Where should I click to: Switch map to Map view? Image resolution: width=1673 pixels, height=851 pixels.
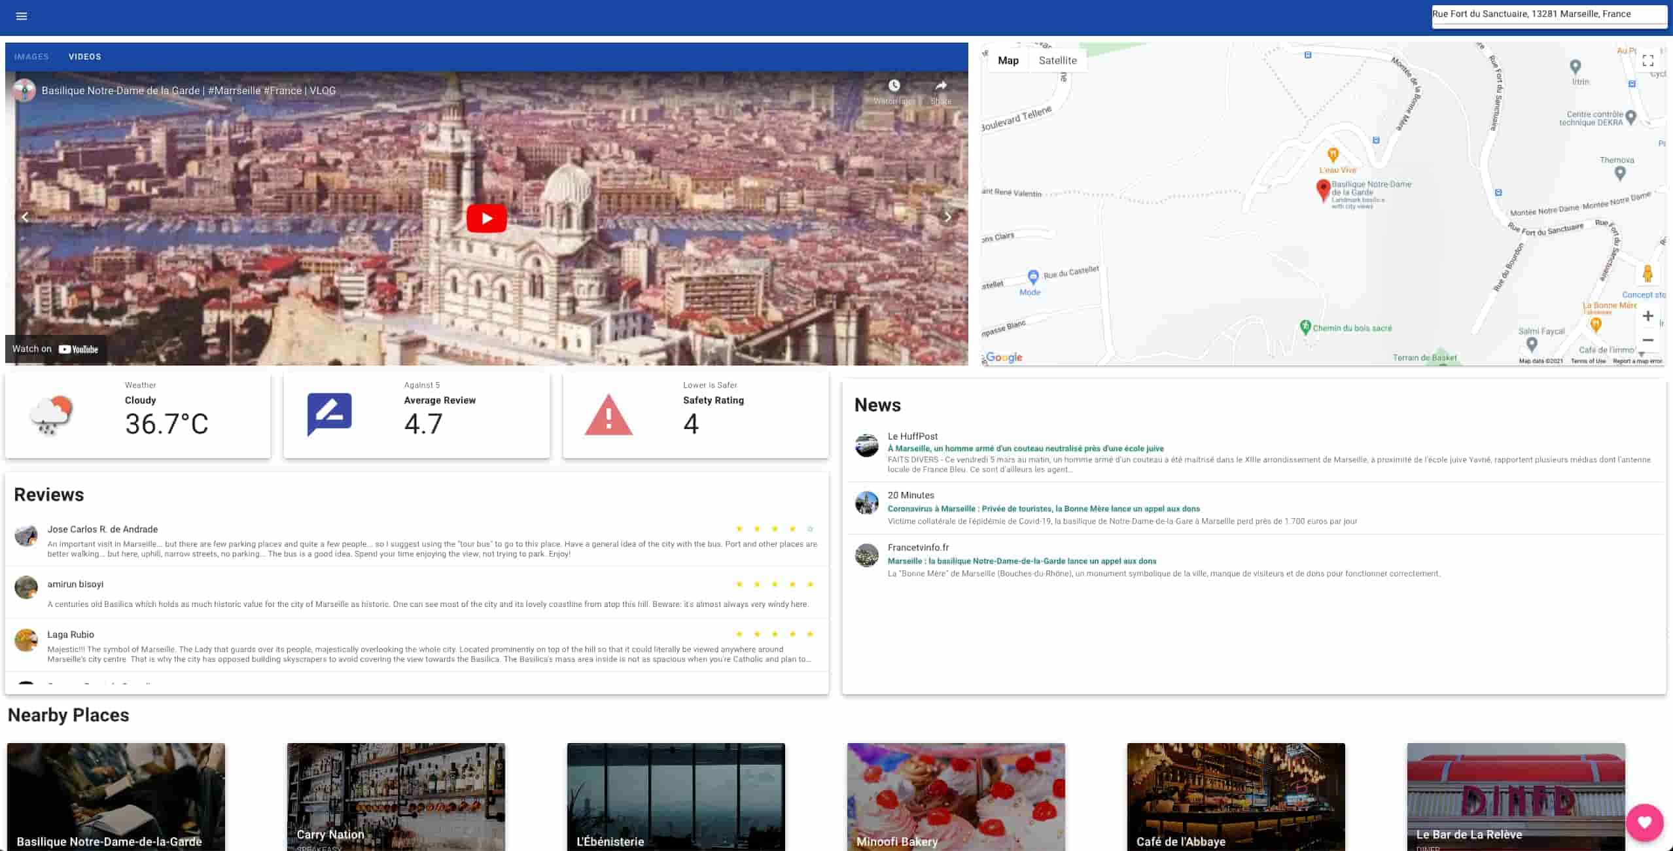point(1008,60)
